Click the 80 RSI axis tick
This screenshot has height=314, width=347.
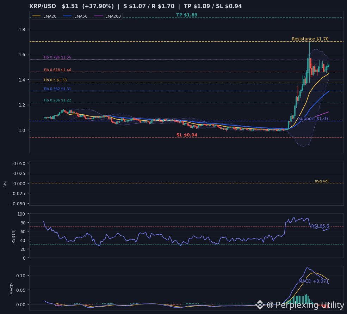tap(23, 223)
